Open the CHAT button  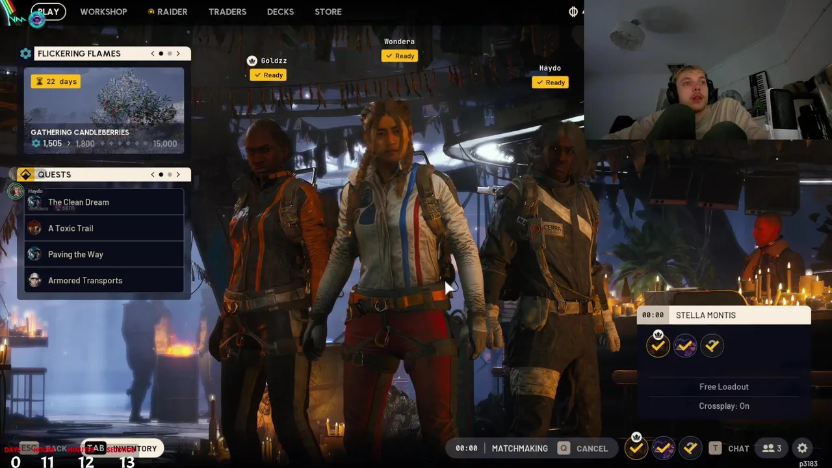pos(730,448)
